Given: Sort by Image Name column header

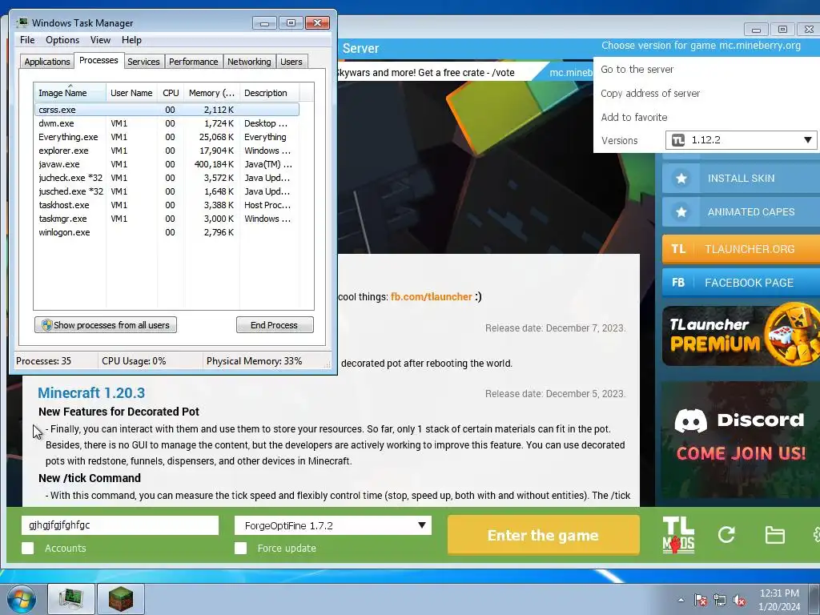Looking at the screenshot, I should click(70, 93).
